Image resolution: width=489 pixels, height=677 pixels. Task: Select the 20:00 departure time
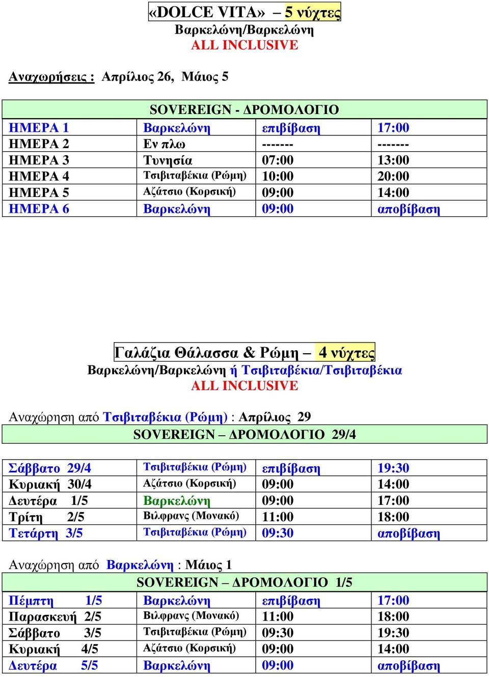393,177
